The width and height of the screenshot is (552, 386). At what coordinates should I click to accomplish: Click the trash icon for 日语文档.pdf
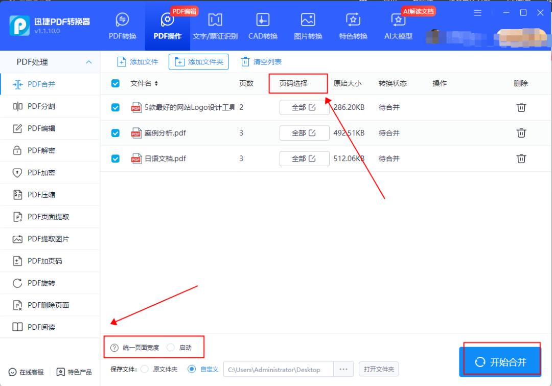coord(521,158)
